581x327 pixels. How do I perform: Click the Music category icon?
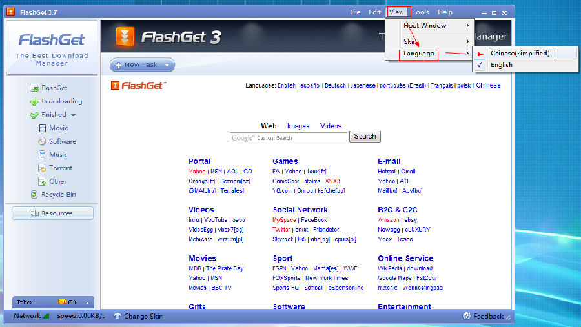(x=43, y=155)
